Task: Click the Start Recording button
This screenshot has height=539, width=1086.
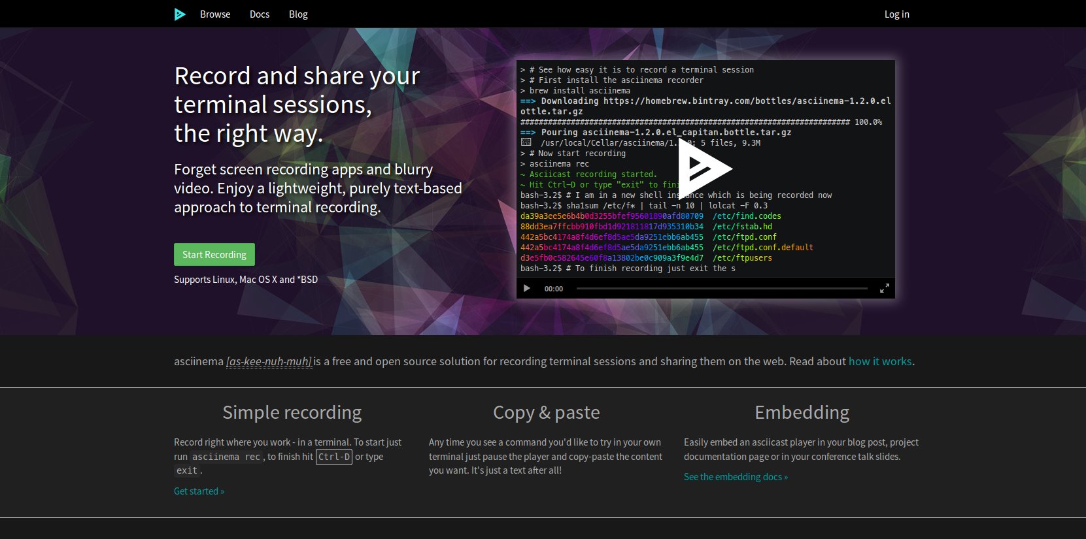Action: [214, 254]
